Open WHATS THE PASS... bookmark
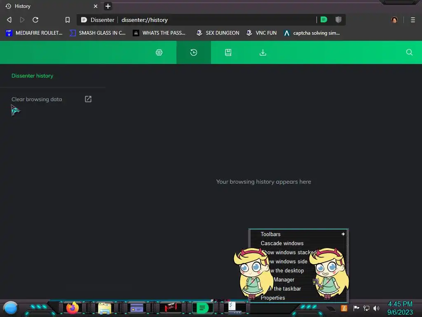Image resolution: width=422 pixels, height=317 pixels. tap(159, 33)
